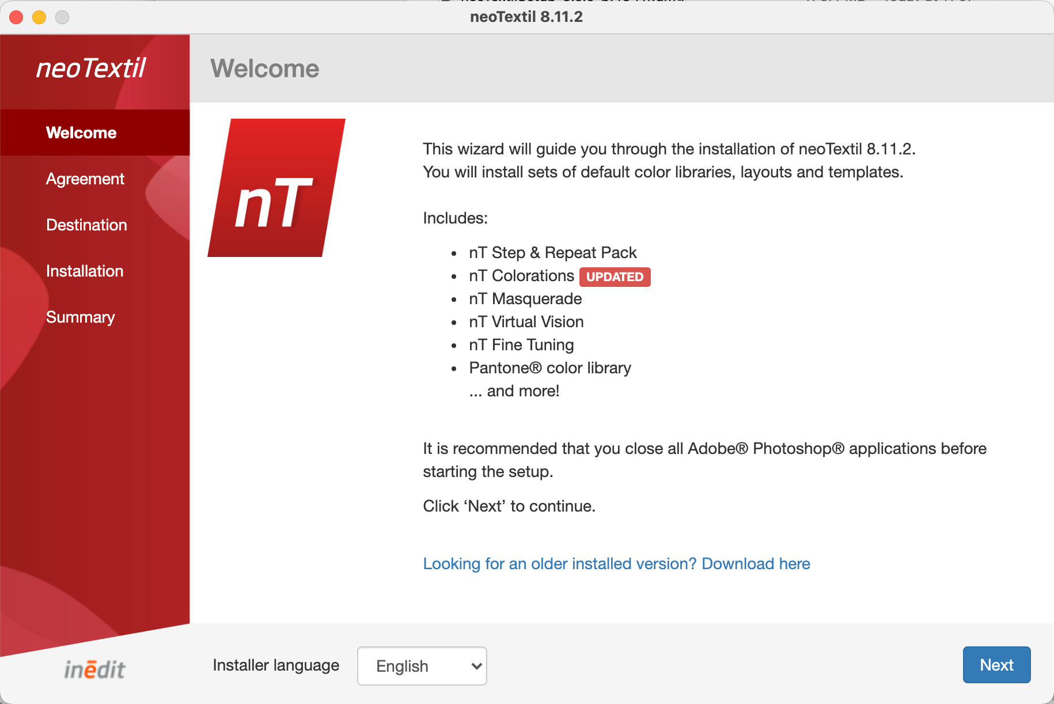Screen dimensions: 1054x704
Task: Click 'nT Masquerade' list item
Action: pos(525,298)
